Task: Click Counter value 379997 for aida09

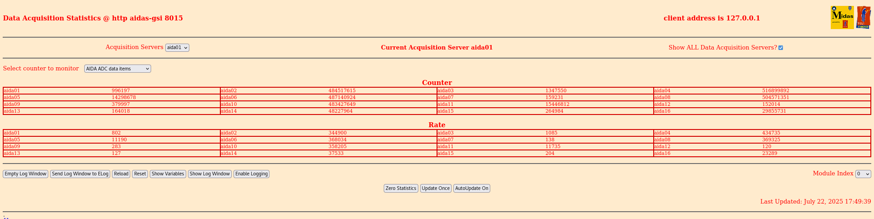Action: (x=121, y=105)
